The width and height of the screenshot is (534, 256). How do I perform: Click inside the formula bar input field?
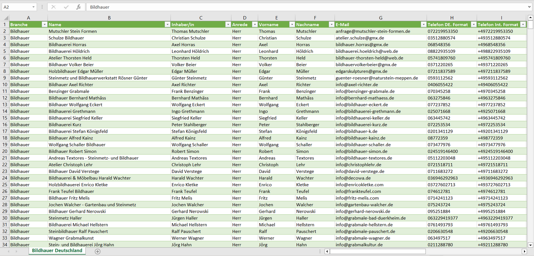click(x=296, y=7)
